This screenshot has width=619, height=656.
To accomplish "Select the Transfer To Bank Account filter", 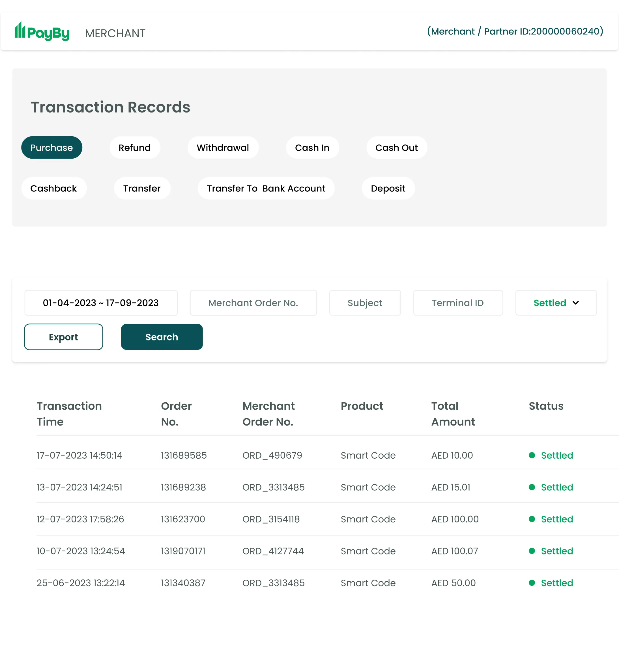I will point(266,188).
